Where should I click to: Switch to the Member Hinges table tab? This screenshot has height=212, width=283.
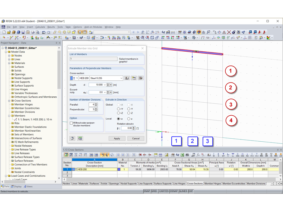[x=213, y=183]
